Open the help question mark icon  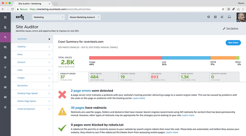coord(209,17)
